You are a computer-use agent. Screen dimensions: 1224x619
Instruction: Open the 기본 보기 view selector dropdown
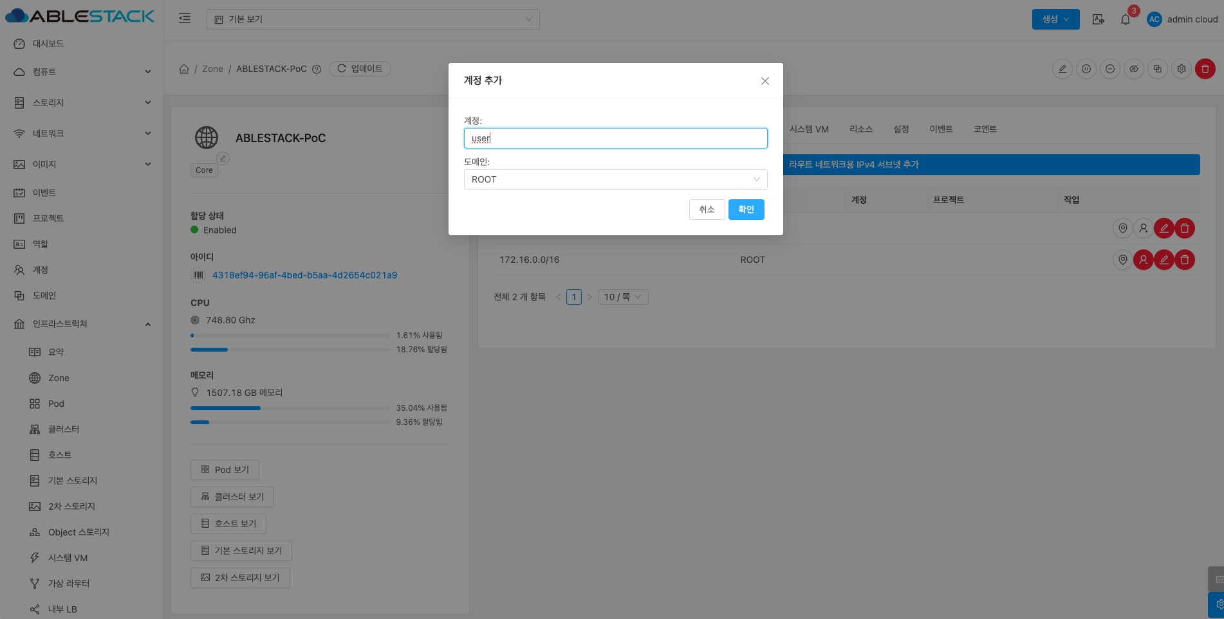pos(373,19)
